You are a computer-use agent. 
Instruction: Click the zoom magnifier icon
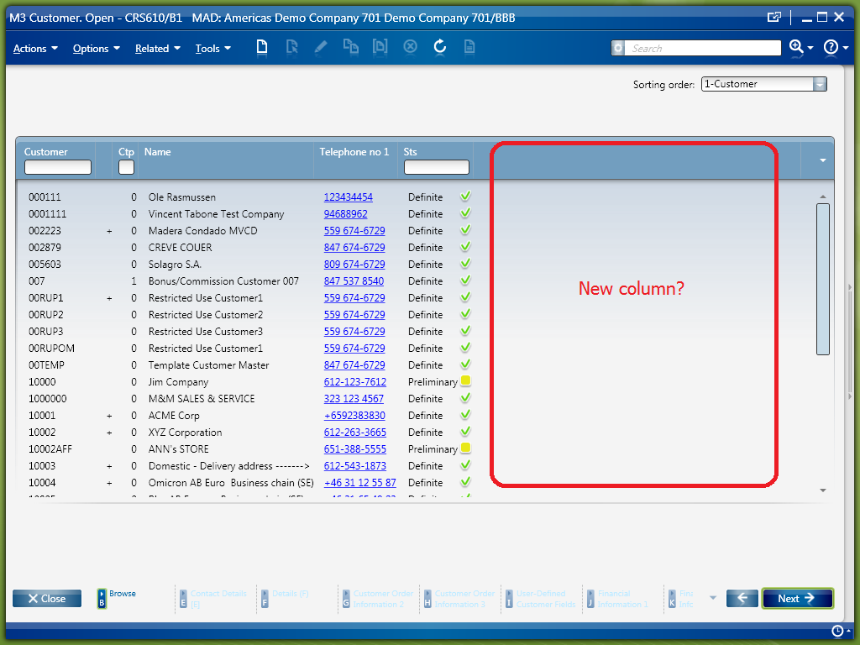coord(796,48)
